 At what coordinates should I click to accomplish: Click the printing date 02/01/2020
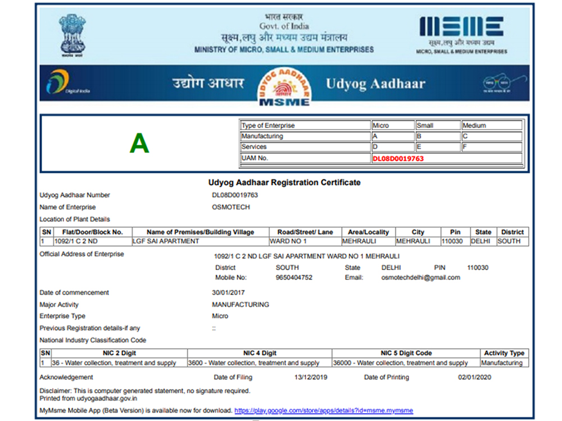point(474,377)
